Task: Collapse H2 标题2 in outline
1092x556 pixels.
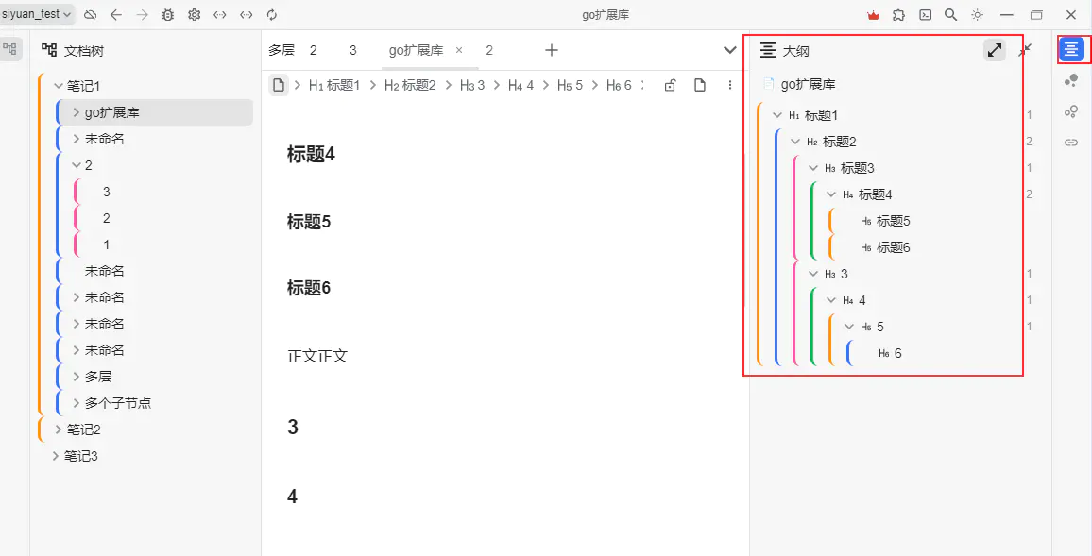Action: tap(795, 142)
